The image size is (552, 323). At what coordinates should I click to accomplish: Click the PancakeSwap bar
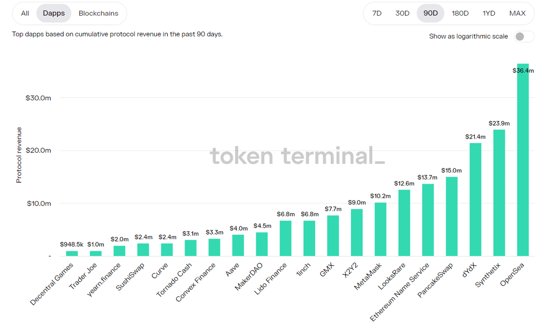click(452, 217)
